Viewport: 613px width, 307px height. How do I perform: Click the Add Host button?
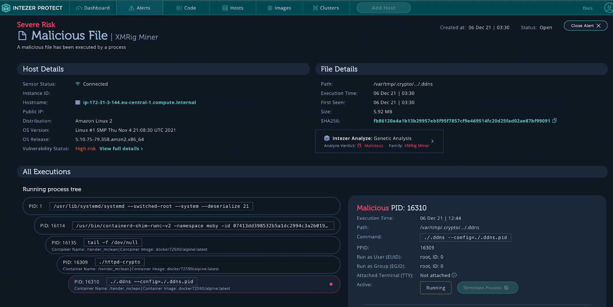[384, 8]
